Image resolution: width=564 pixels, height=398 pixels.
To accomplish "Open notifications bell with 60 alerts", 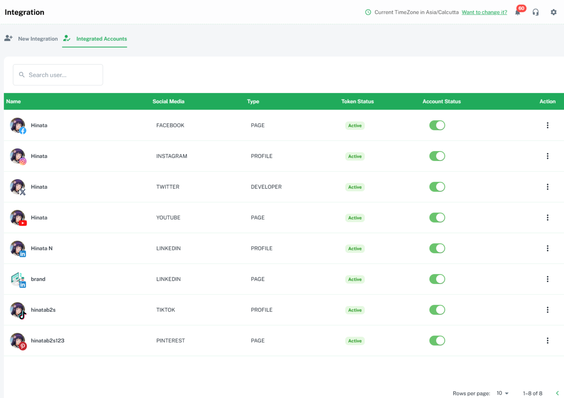I will tap(518, 12).
